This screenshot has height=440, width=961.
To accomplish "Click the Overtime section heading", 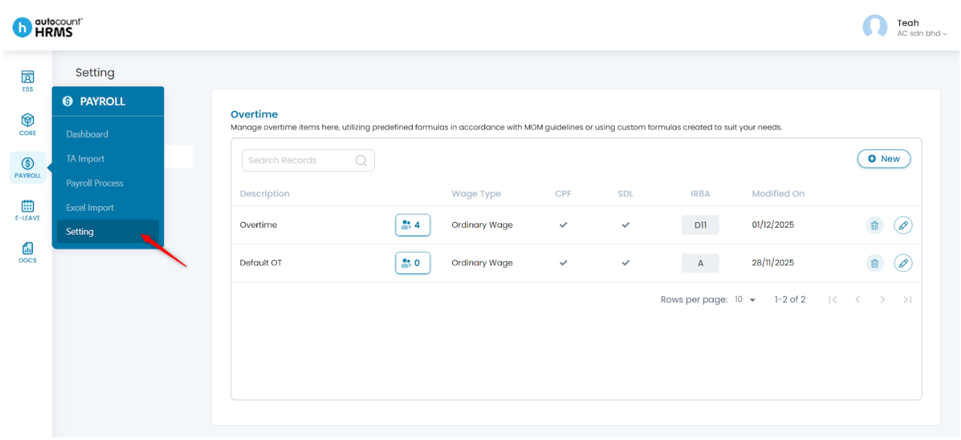I will [254, 114].
